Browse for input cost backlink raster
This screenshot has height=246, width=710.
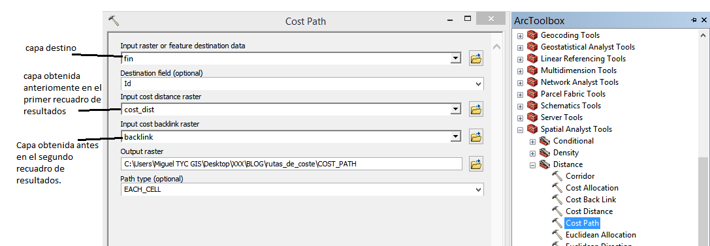476,136
